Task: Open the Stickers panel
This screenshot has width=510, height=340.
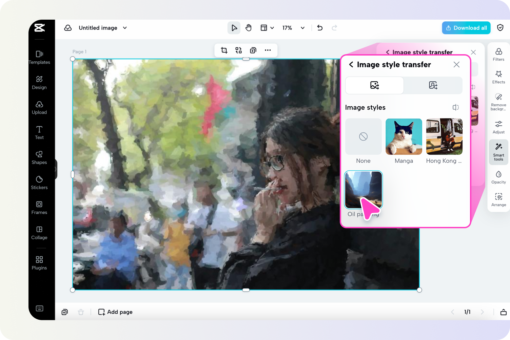Action: 39,183
